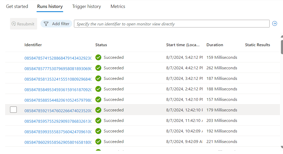Open the Trigger history tab
Viewport: 283px width, 154px height.
[87, 6]
